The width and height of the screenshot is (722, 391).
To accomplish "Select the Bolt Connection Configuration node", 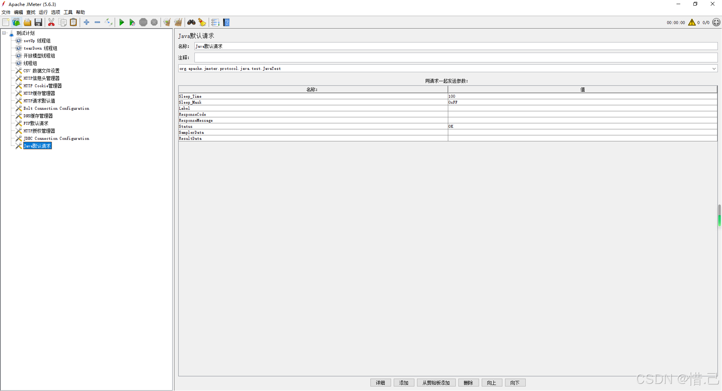I will (x=56, y=108).
